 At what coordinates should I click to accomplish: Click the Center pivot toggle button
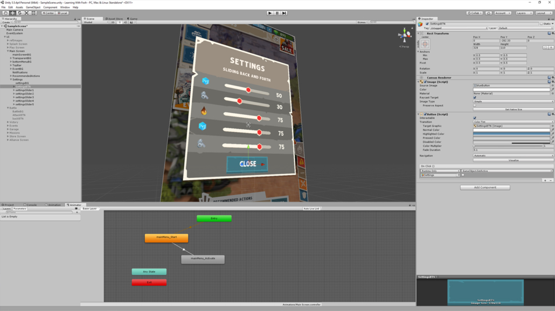pyautogui.click(x=48, y=13)
